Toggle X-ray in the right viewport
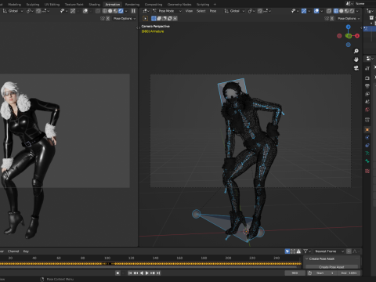The height and width of the screenshot is (282, 376). pyautogui.click(x=329, y=11)
